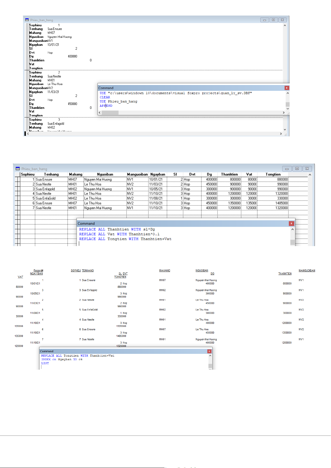Toggle deletion mark for record 1 Sua Ensure

[x=19, y=180]
